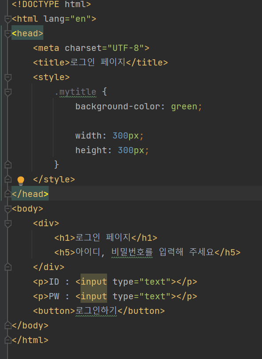Click the "UTF-8" charset value
262x359 pixels.
tap(126, 48)
